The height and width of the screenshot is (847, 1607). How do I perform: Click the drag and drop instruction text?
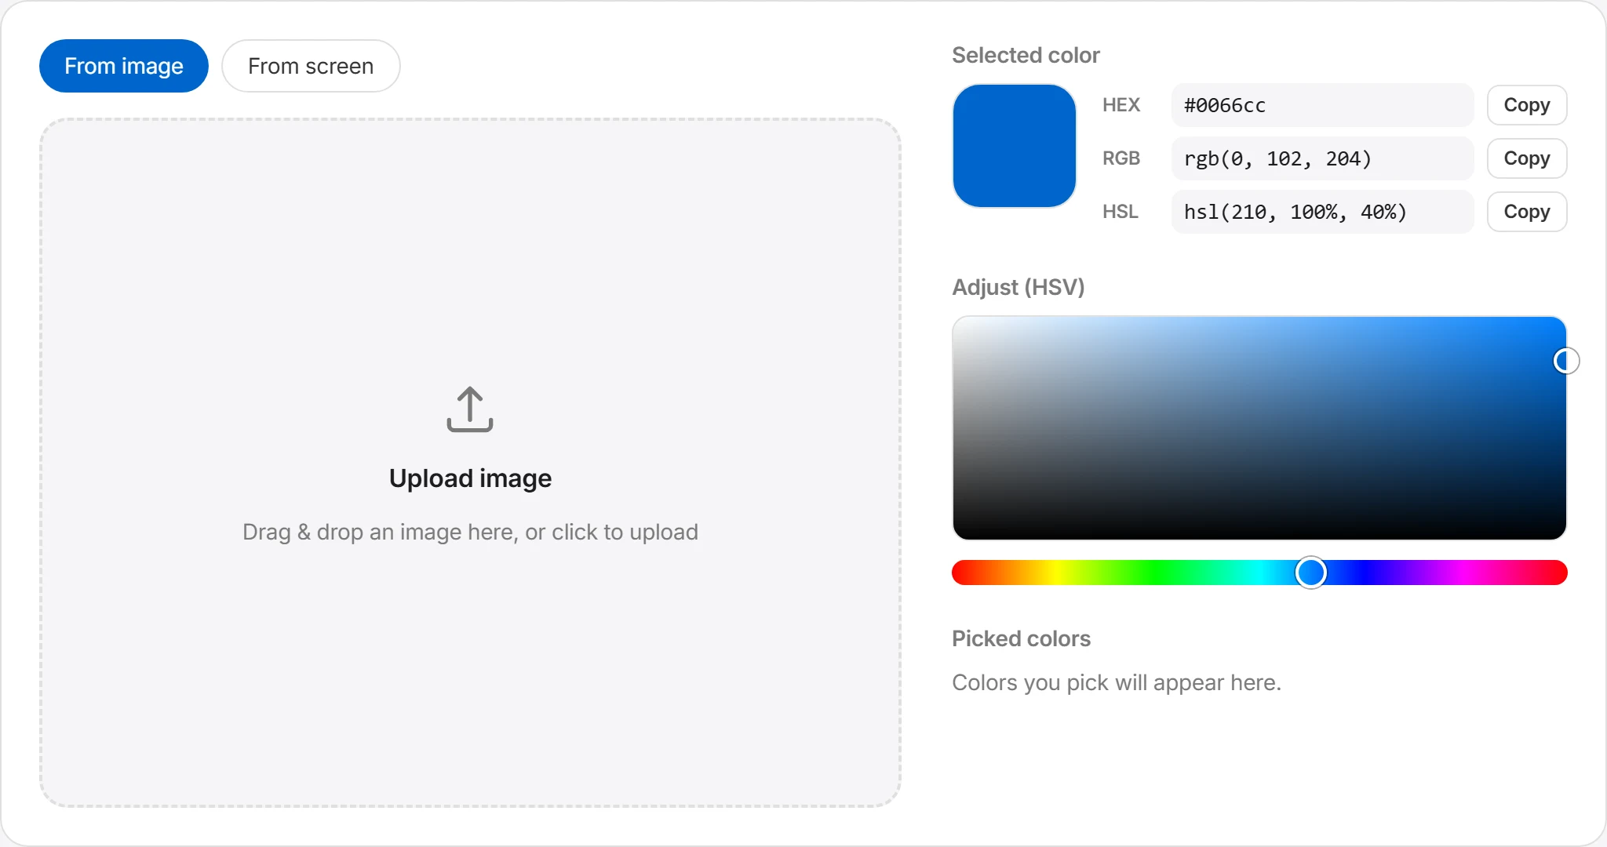pyautogui.click(x=470, y=532)
